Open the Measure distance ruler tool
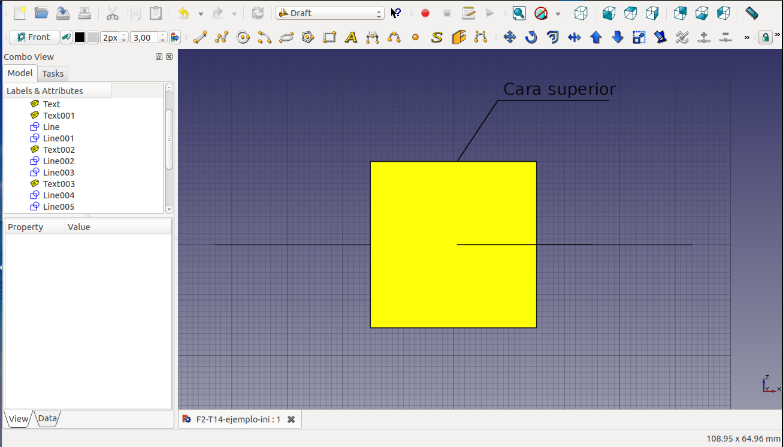 pyautogui.click(x=751, y=13)
